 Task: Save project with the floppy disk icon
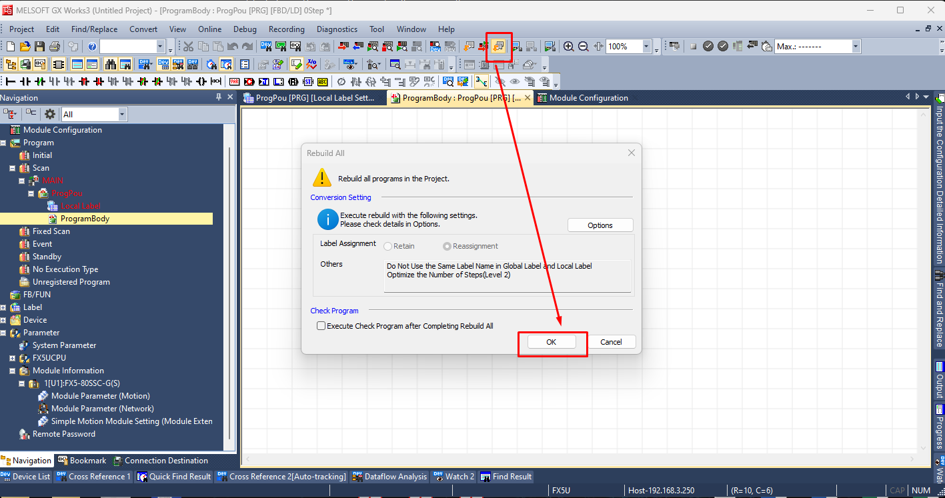(39, 47)
